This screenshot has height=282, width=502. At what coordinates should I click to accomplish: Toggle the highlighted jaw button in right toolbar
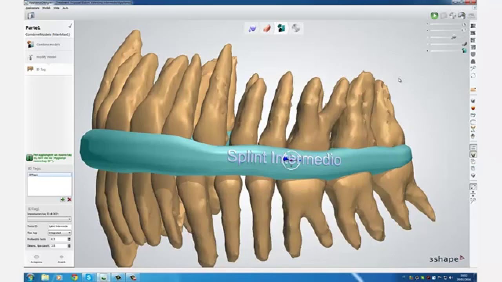(x=473, y=155)
